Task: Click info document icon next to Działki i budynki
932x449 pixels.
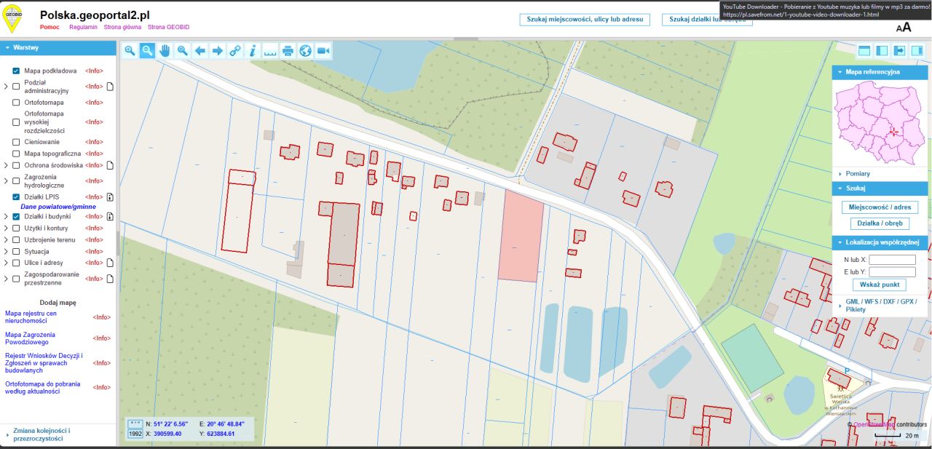Action: click(x=111, y=216)
